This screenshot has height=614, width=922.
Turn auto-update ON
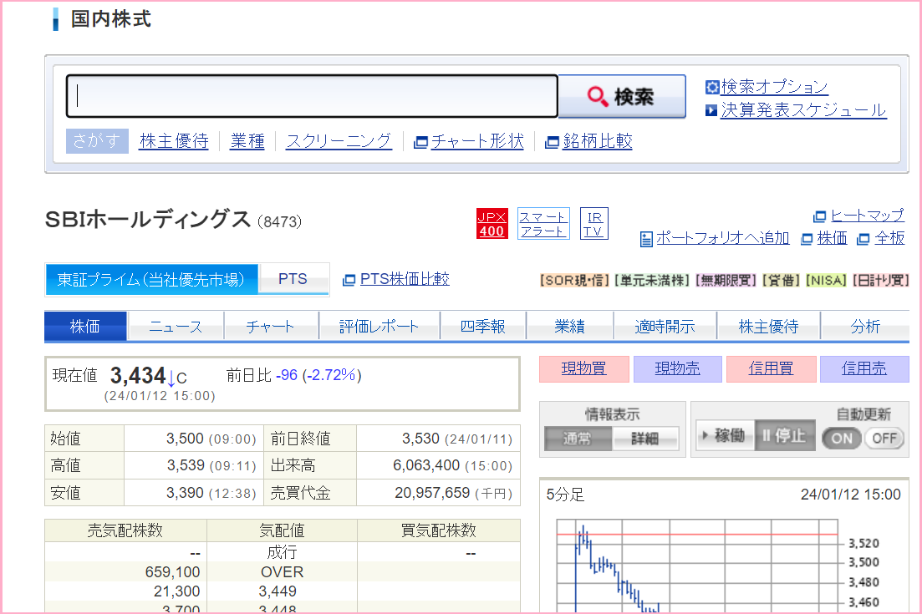tap(842, 439)
